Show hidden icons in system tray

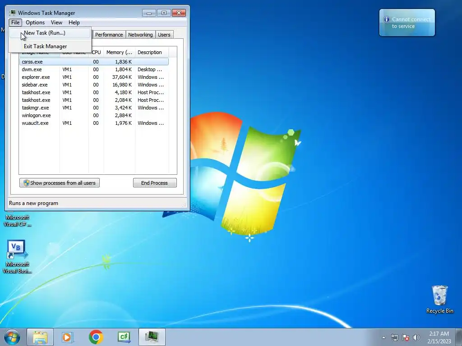pyautogui.click(x=383, y=337)
